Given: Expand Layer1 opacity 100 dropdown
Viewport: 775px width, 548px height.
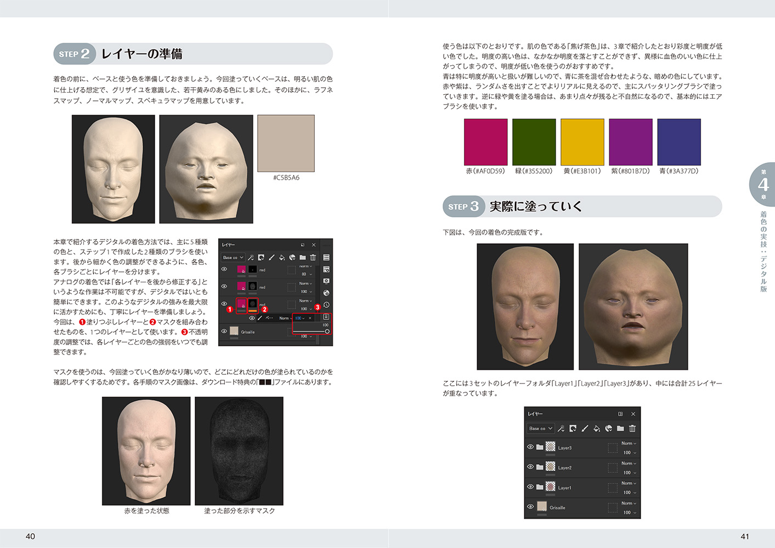Looking at the screenshot, I should (x=630, y=493).
